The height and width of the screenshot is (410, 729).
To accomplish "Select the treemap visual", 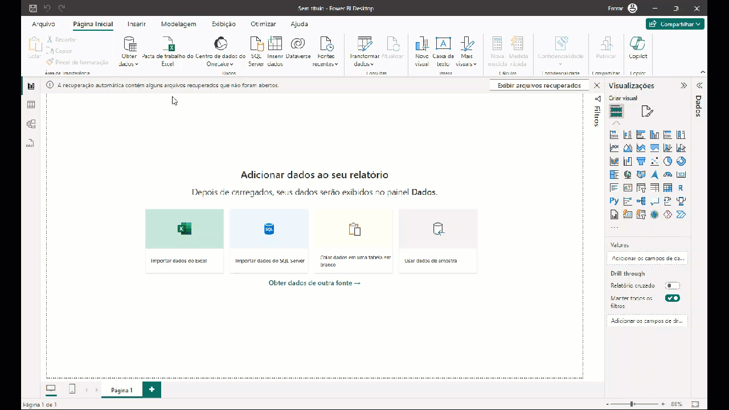I will pyautogui.click(x=614, y=174).
